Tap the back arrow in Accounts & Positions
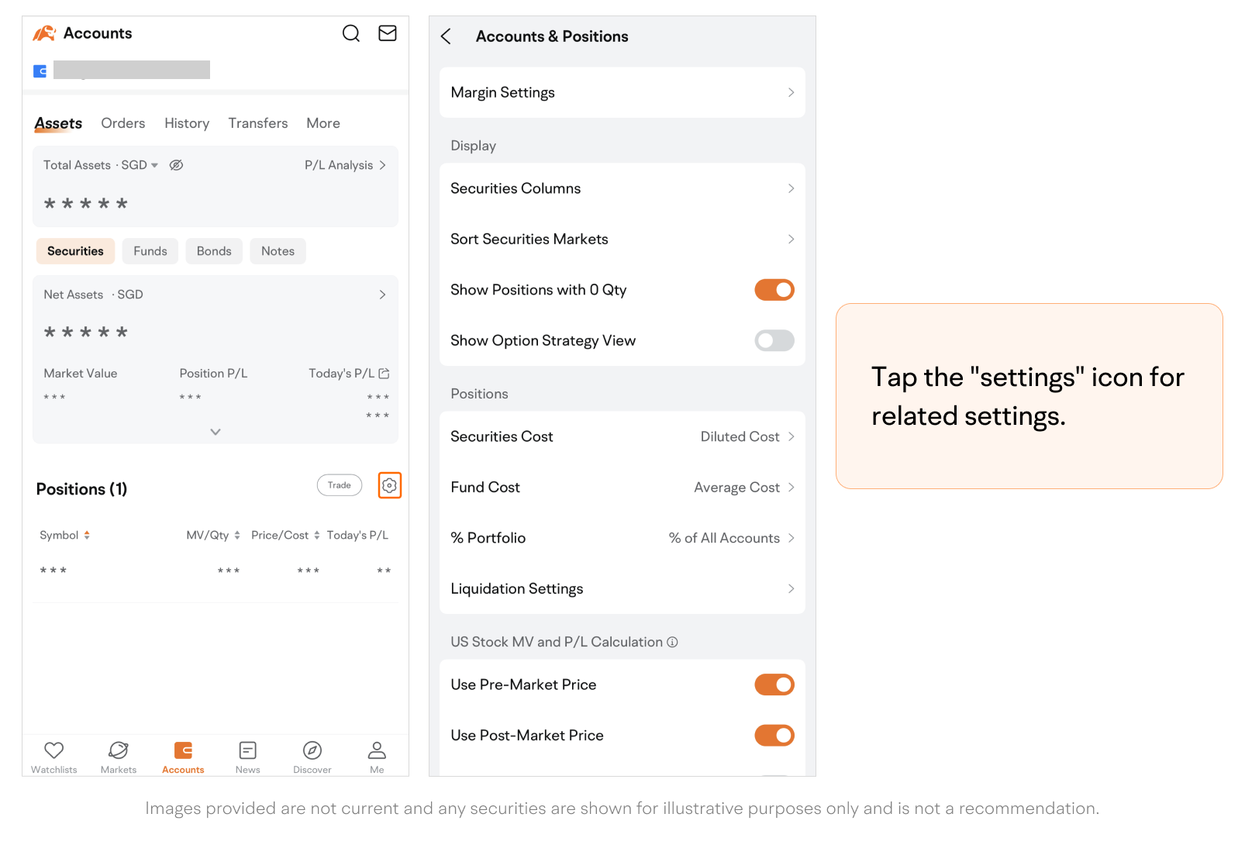 point(446,36)
